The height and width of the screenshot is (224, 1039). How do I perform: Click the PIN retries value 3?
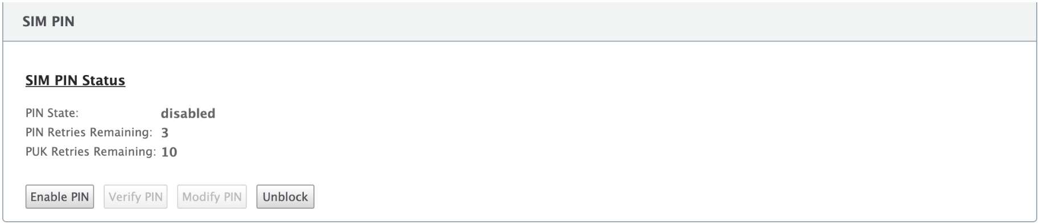tap(165, 133)
